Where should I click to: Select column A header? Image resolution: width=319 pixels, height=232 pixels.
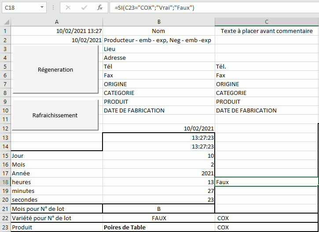click(x=57, y=22)
